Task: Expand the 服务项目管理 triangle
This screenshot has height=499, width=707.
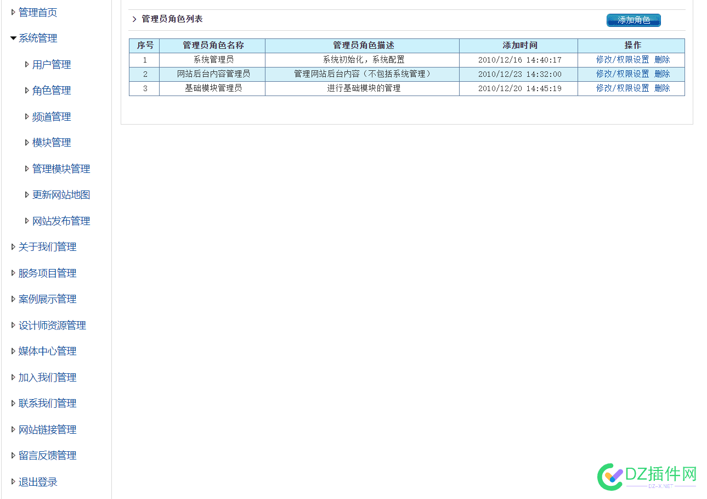Action: click(13, 273)
